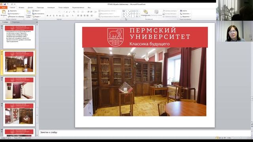Open the Файл tab

(4, 7)
